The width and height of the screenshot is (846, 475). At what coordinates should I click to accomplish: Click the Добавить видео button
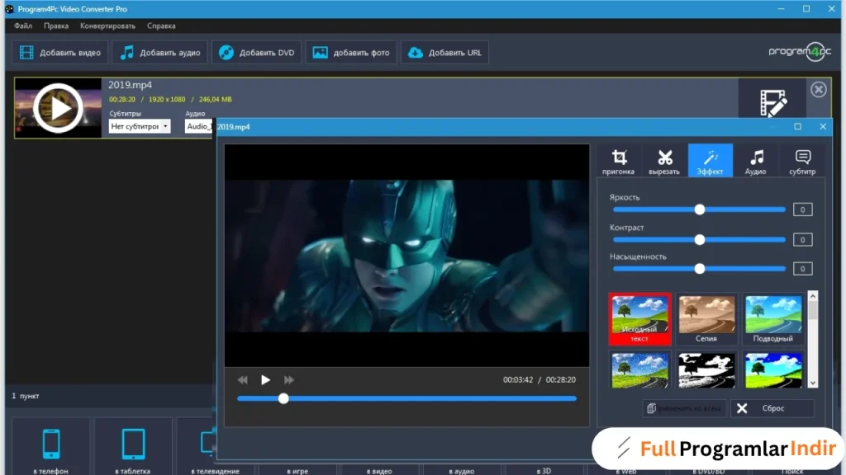[59, 52]
